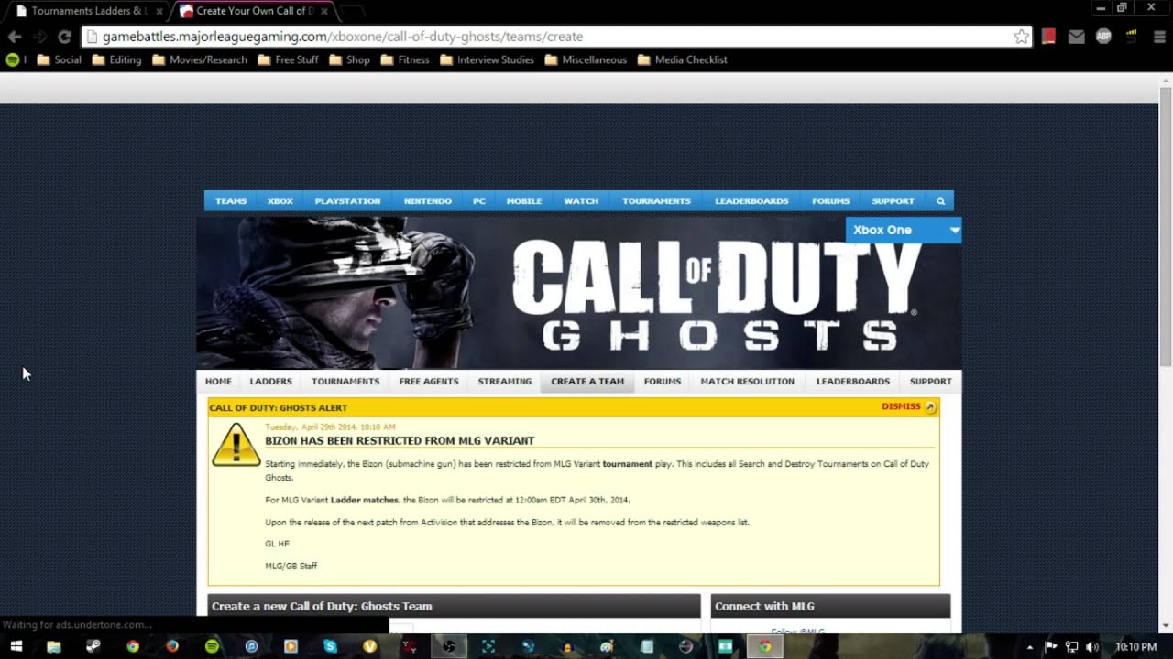Viewport: 1173px width, 659px height.
Task: Close the Create Your Own Call of Duty tab
Action: tap(324, 11)
